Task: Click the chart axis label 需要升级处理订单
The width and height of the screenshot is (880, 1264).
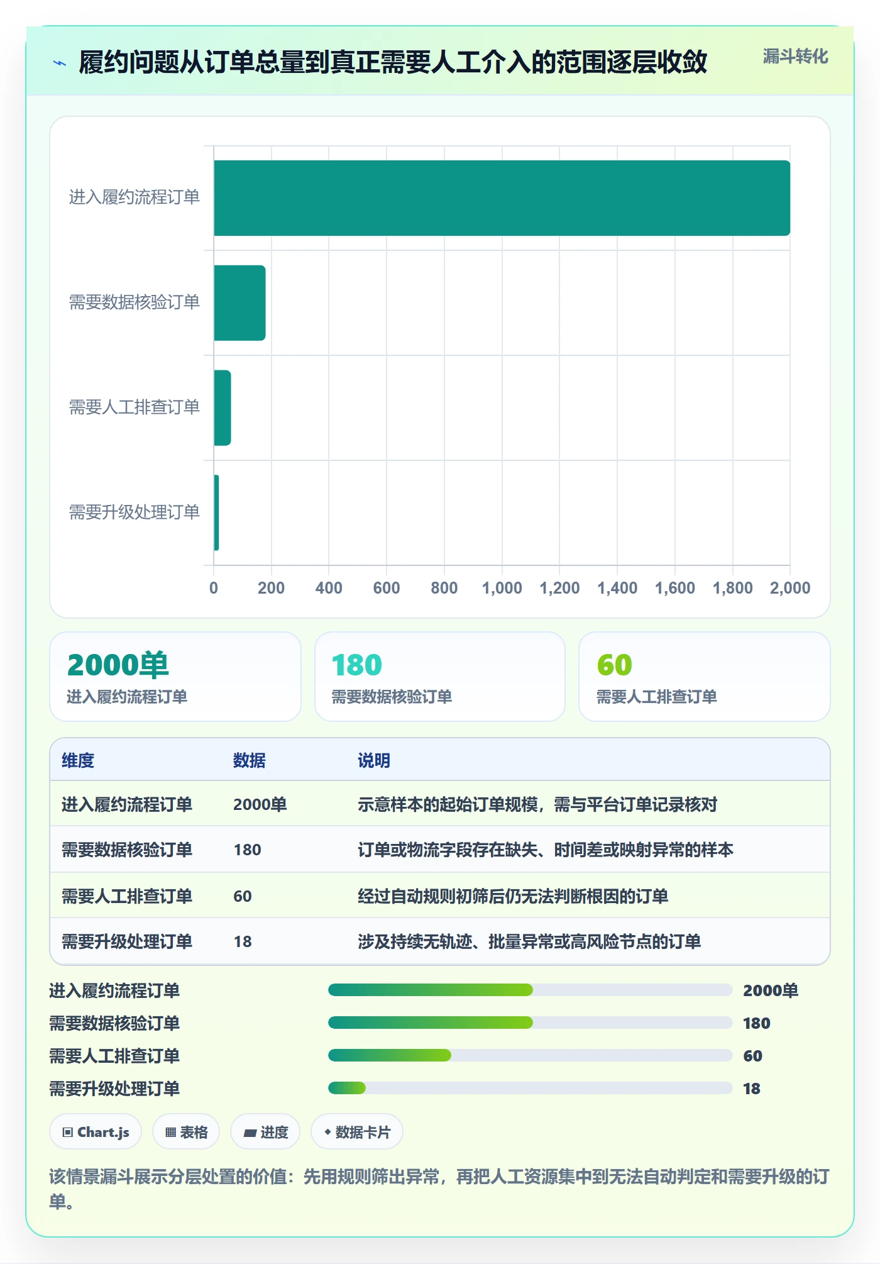Action: tap(134, 513)
